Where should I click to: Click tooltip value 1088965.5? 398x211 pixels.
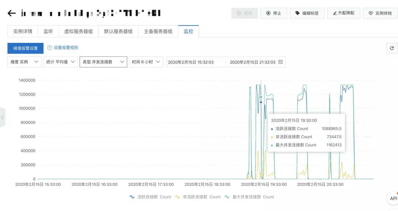pyautogui.click(x=332, y=129)
